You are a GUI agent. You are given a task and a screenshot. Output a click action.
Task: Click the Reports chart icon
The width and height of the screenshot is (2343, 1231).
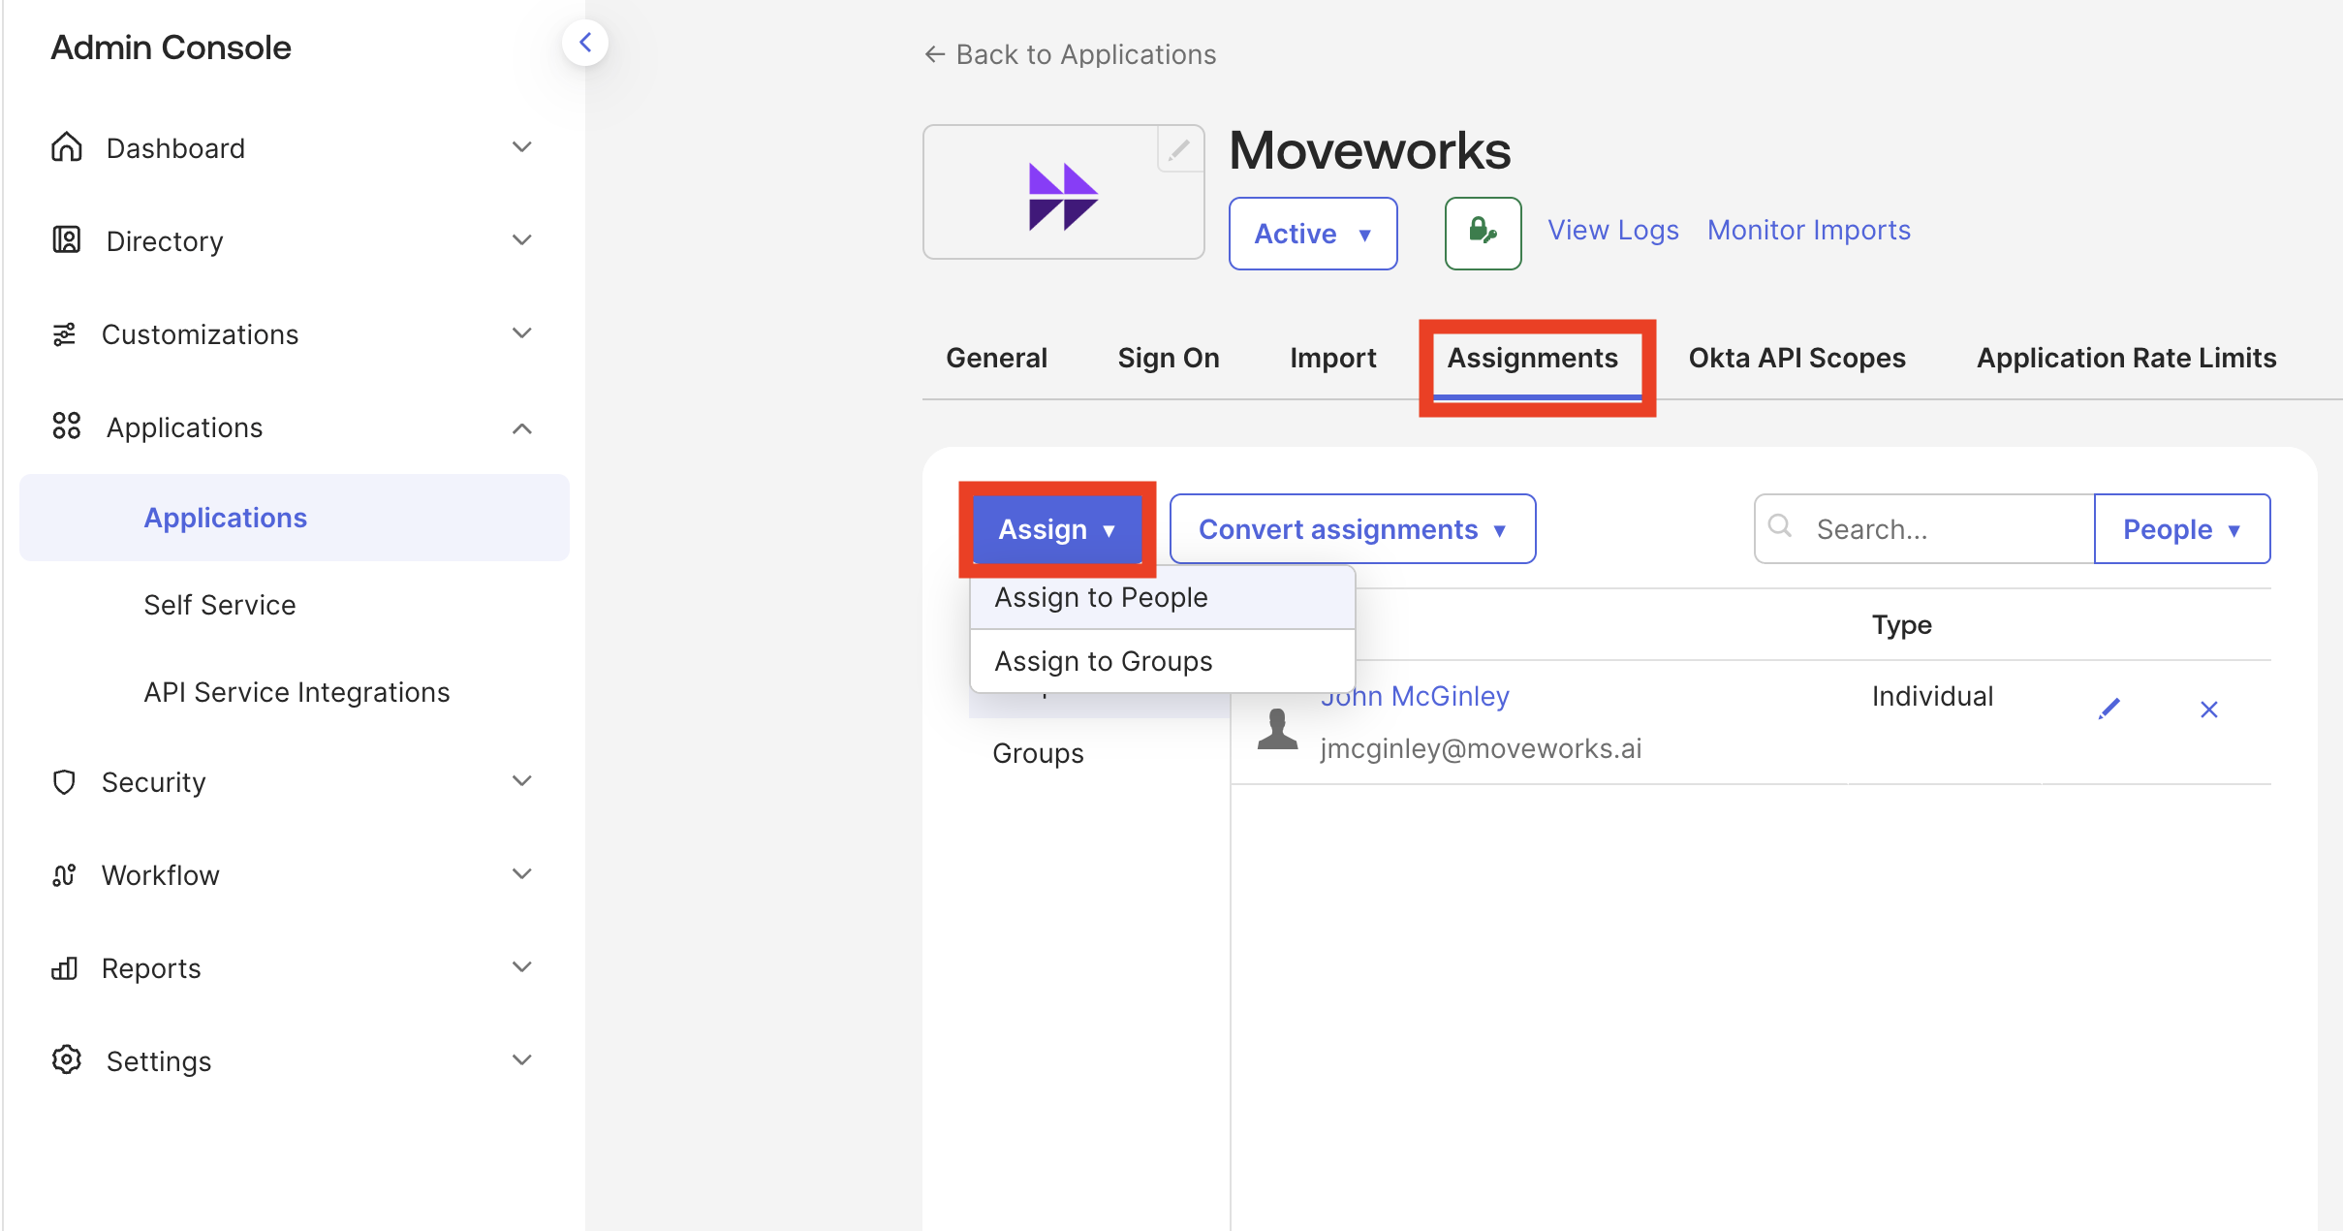[x=64, y=968]
